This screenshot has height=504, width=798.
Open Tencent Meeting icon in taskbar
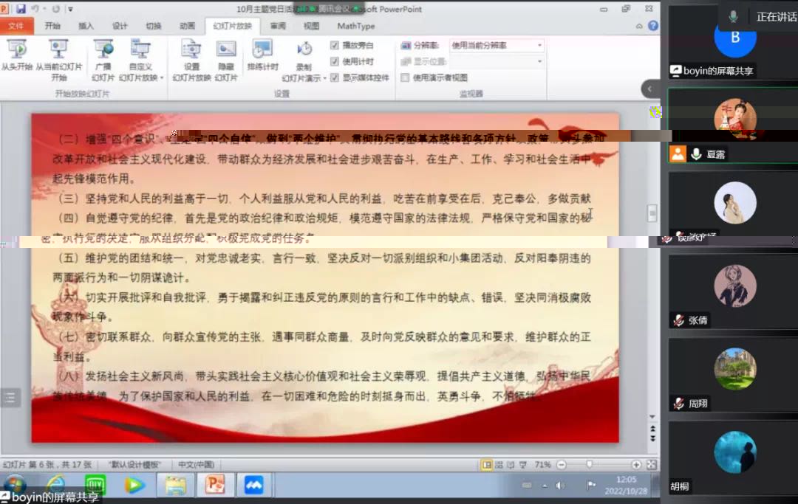[x=254, y=486]
